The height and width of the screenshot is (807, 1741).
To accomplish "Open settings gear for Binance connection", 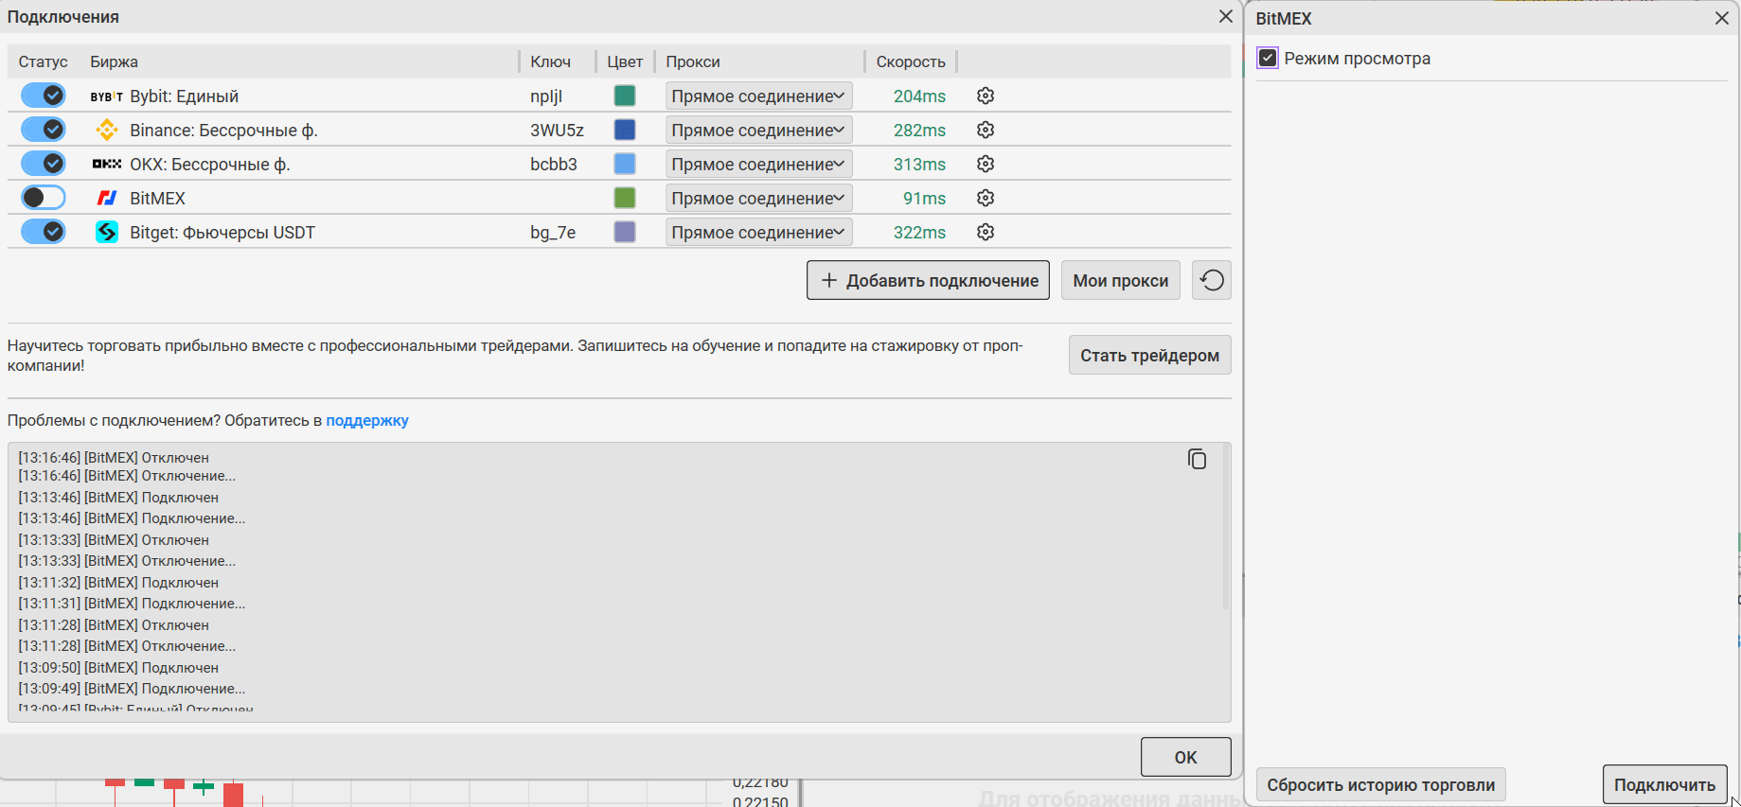I will tap(986, 130).
